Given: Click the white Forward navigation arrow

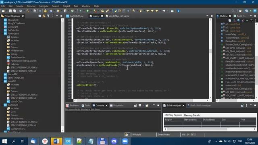Looking at the screenshot, I should pos(164,11).
